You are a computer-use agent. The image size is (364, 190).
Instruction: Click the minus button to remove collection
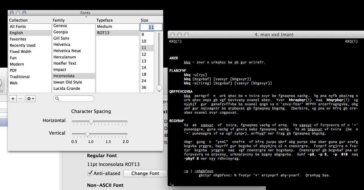coord(20,99)
